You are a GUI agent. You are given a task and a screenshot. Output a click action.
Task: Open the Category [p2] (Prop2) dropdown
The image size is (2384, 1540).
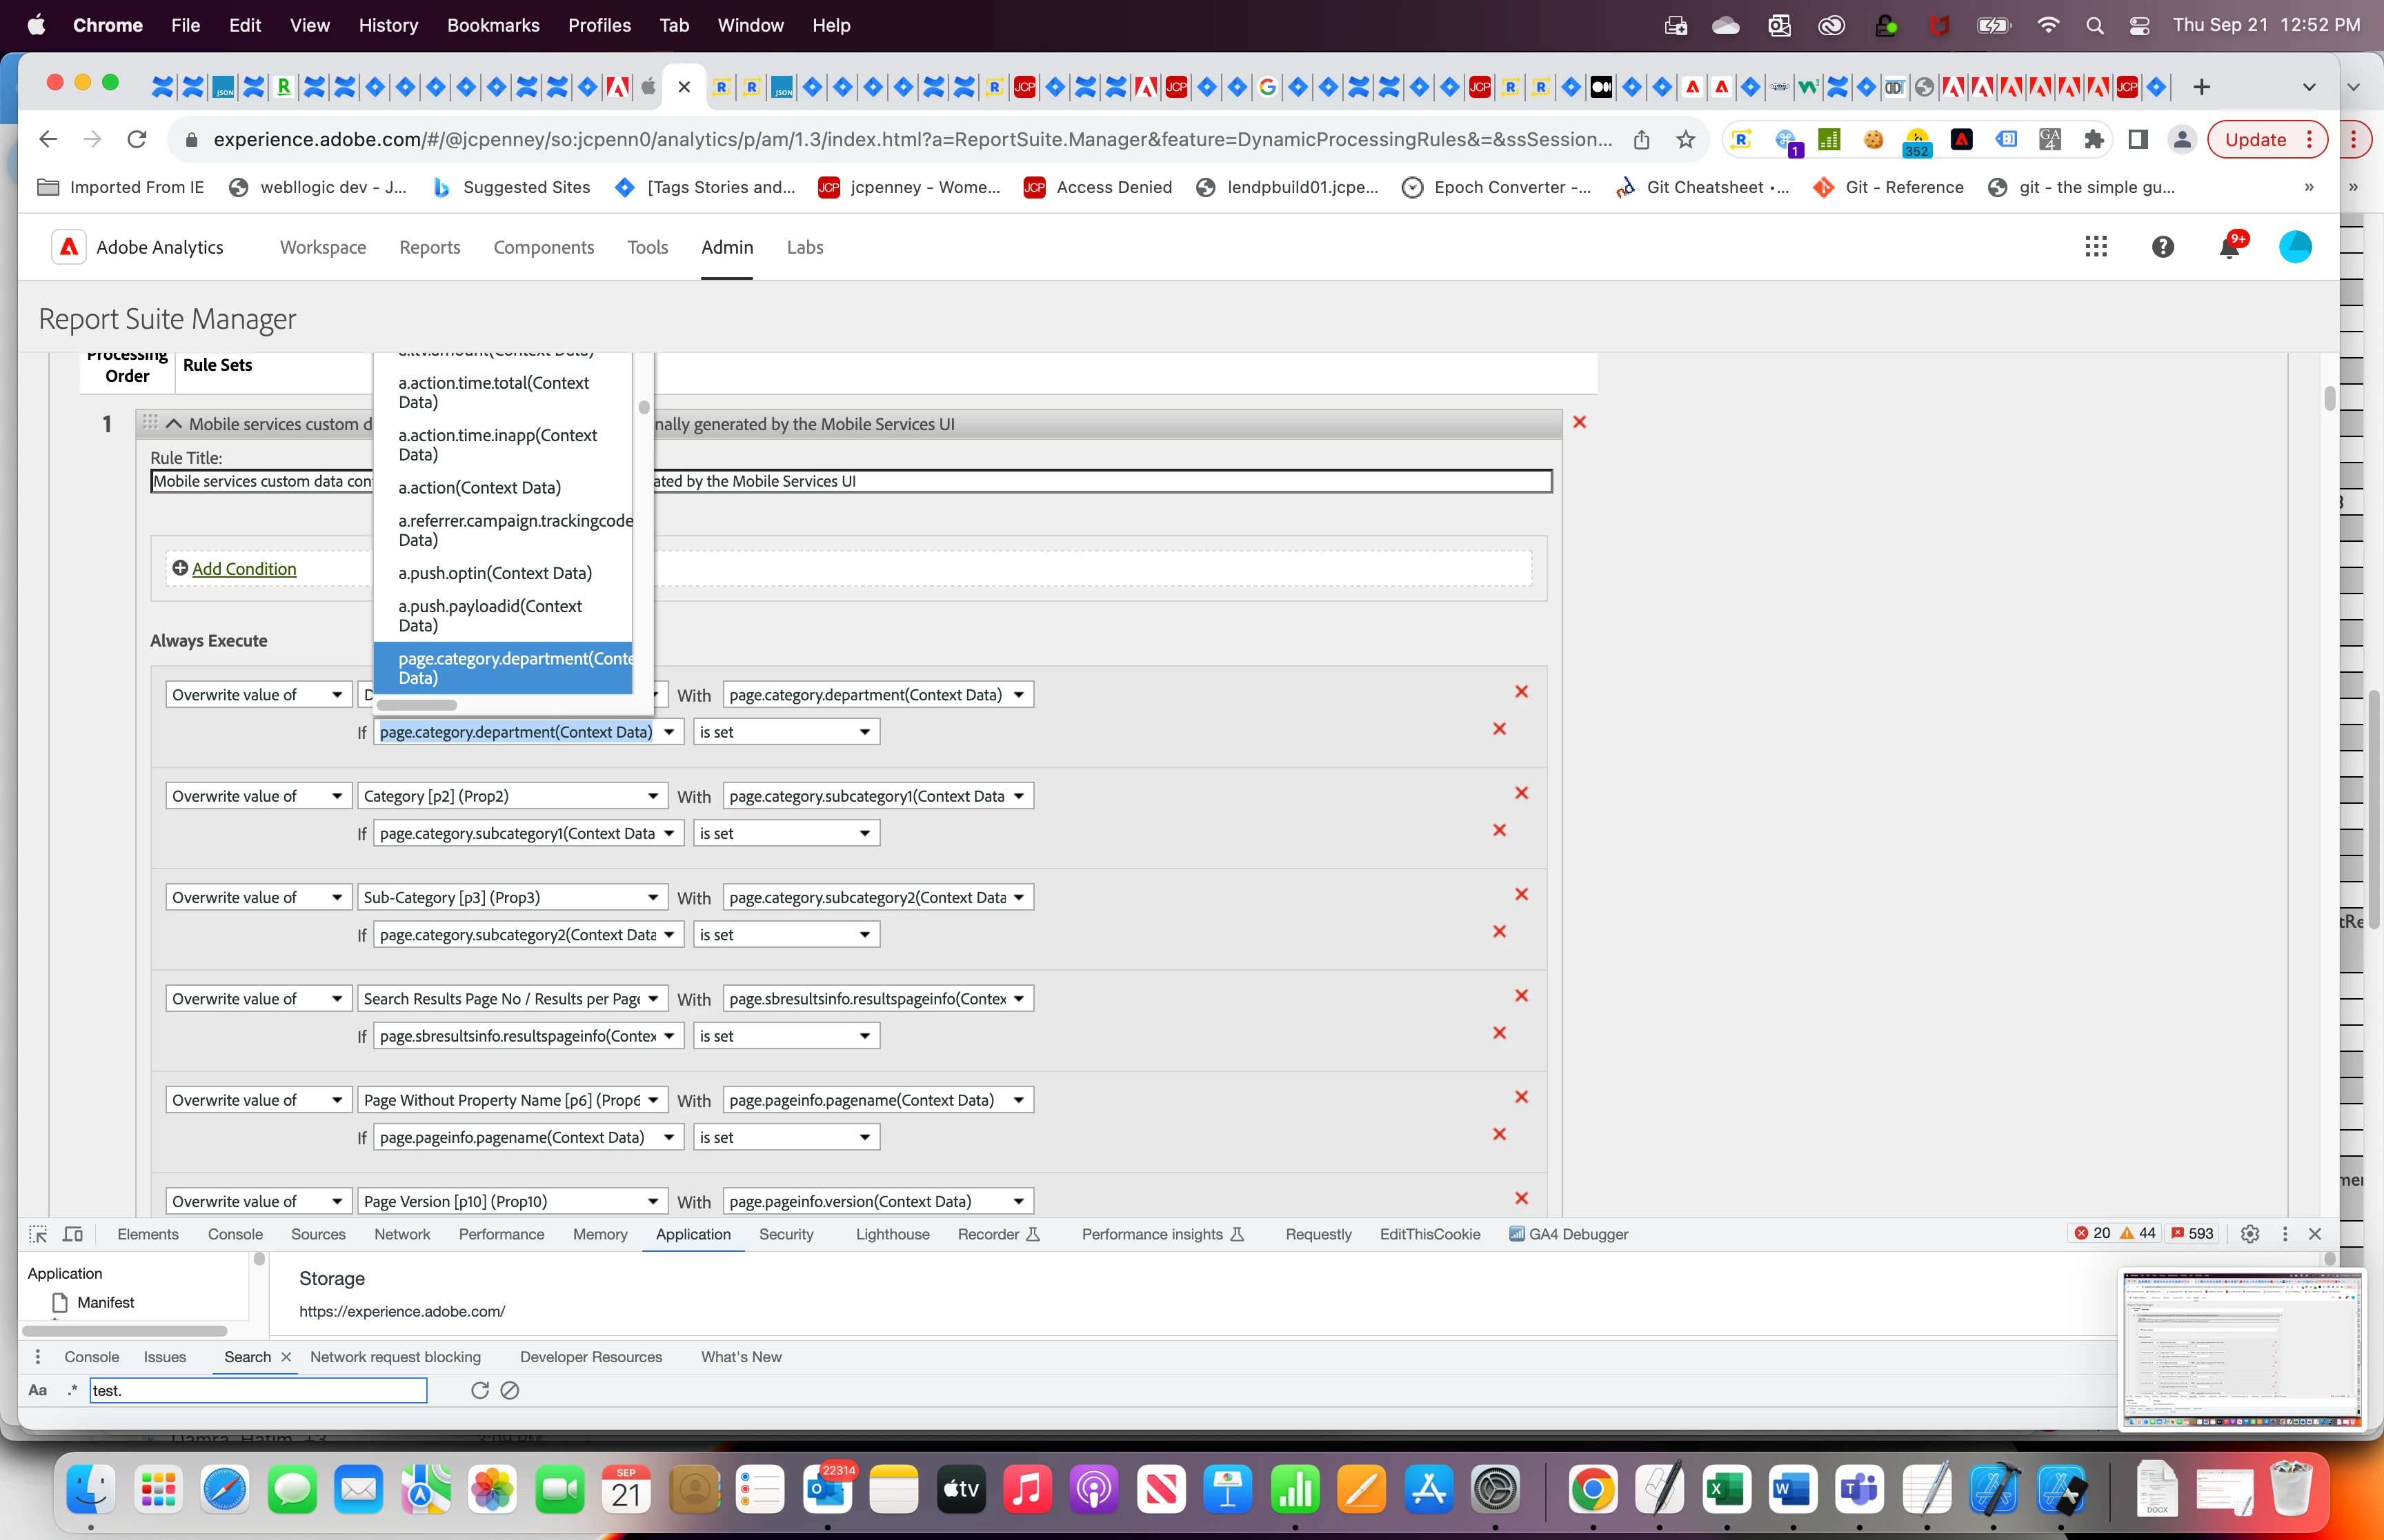511,796
